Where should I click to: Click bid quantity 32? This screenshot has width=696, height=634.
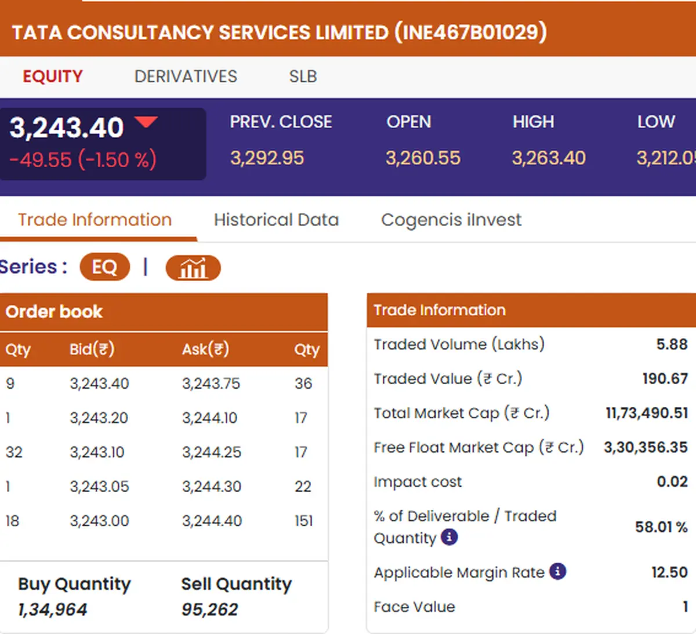tap(14, 452)
